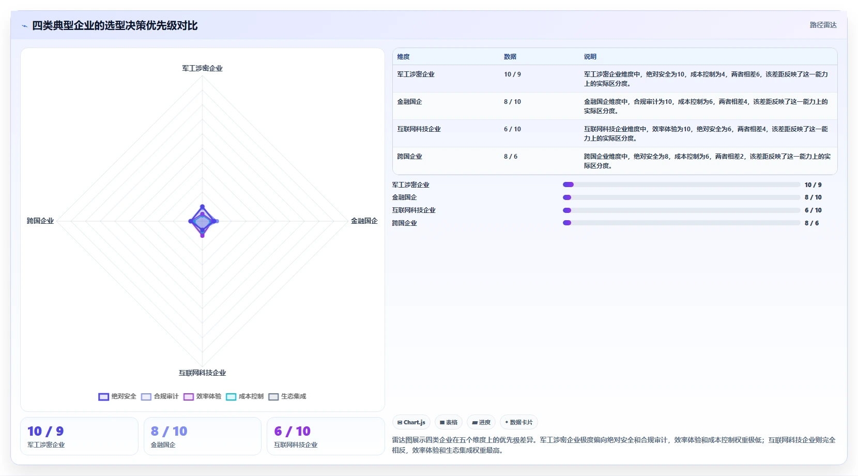Click the Chart.js tag
The height and width of the screenshot is (476, 858).
tap(411, 422)
